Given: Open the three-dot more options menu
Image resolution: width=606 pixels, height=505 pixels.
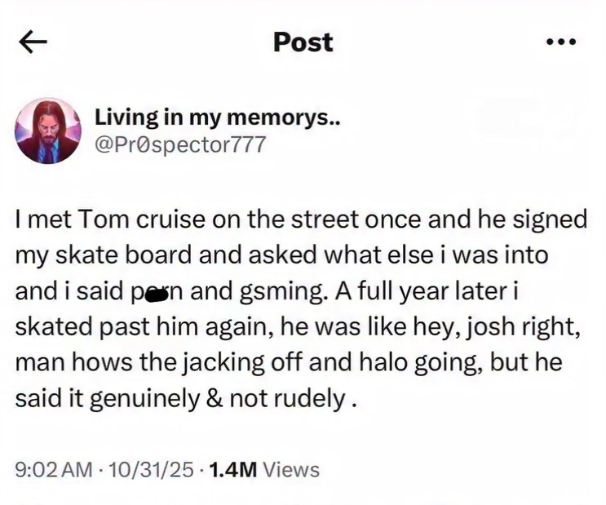Looking at the screenshot, I should (561, 43).
